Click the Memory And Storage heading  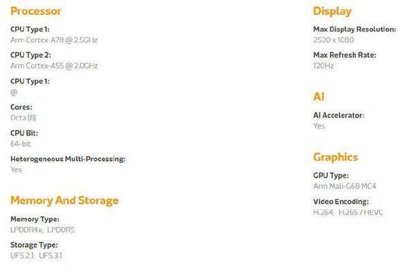tap(65, 200)
